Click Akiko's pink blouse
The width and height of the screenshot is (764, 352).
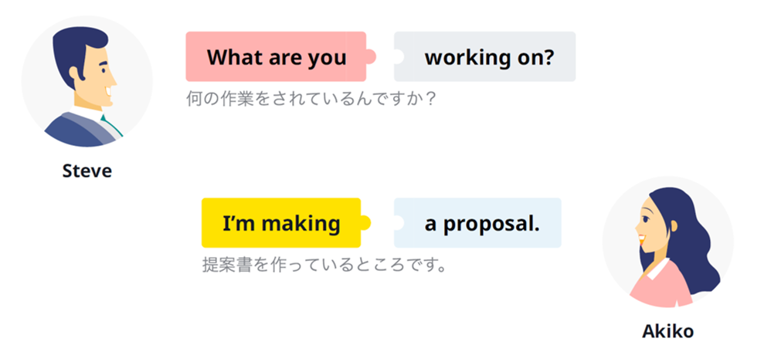pyautogui.click(x=660, y=287)
